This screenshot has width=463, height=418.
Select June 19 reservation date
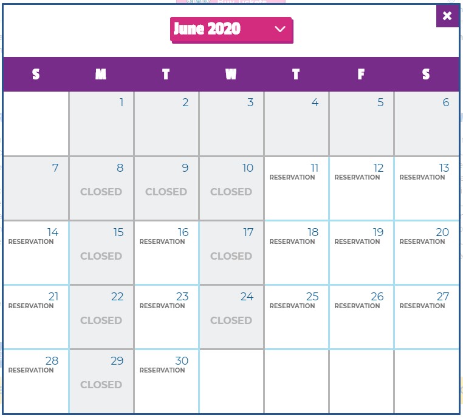click(x=362, y=252)
